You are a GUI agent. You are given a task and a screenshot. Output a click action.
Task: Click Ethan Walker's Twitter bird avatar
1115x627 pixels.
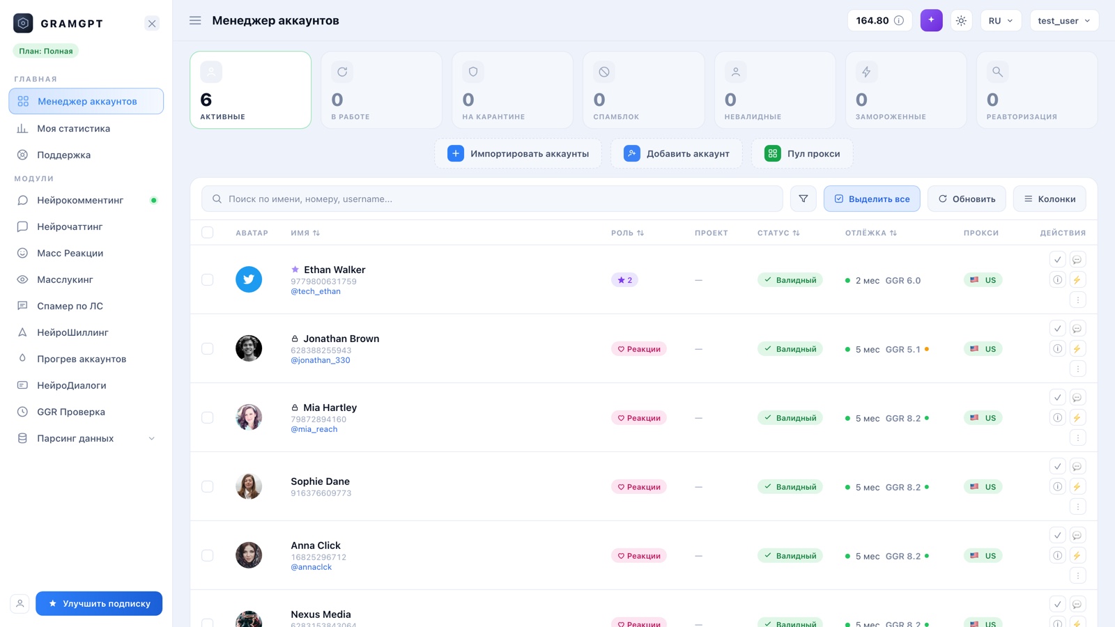tap(249, 279)
